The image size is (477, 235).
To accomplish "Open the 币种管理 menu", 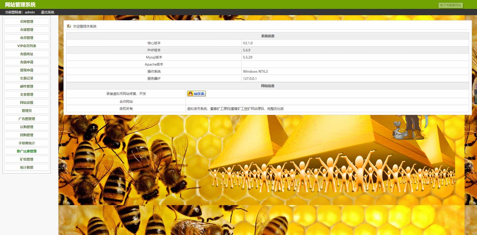I will [x=27, y=22].
